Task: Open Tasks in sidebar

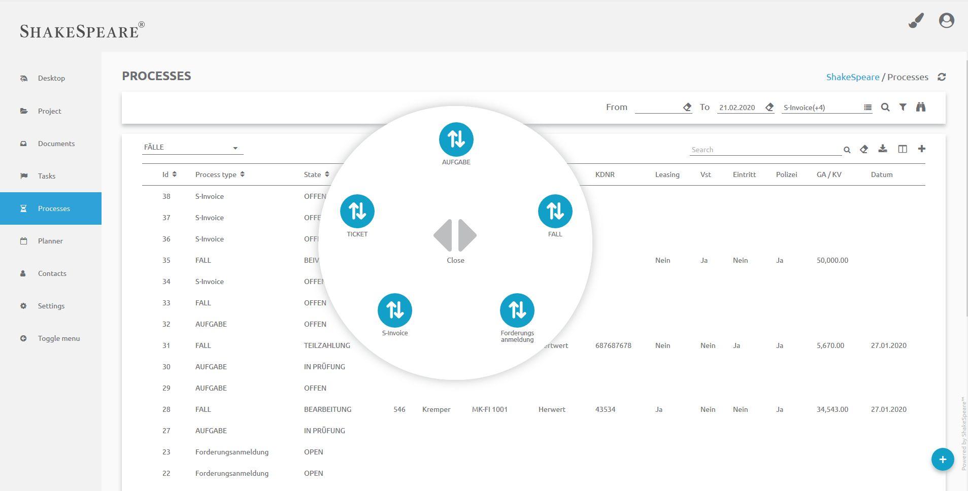Action: tap(51, 176)
